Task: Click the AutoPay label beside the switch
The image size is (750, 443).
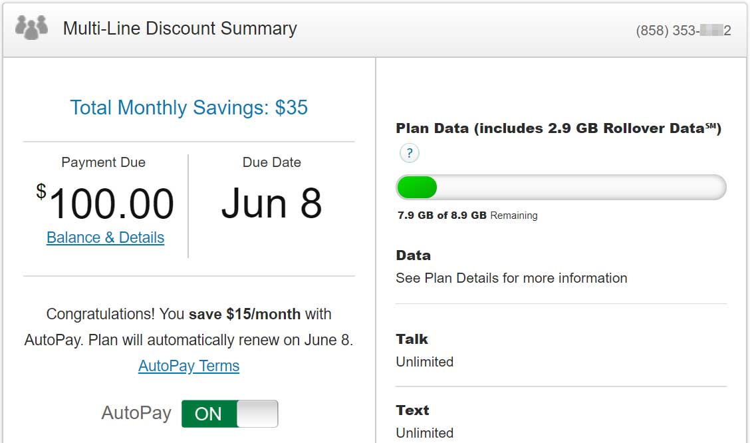Action: click(x=136, y=413)
